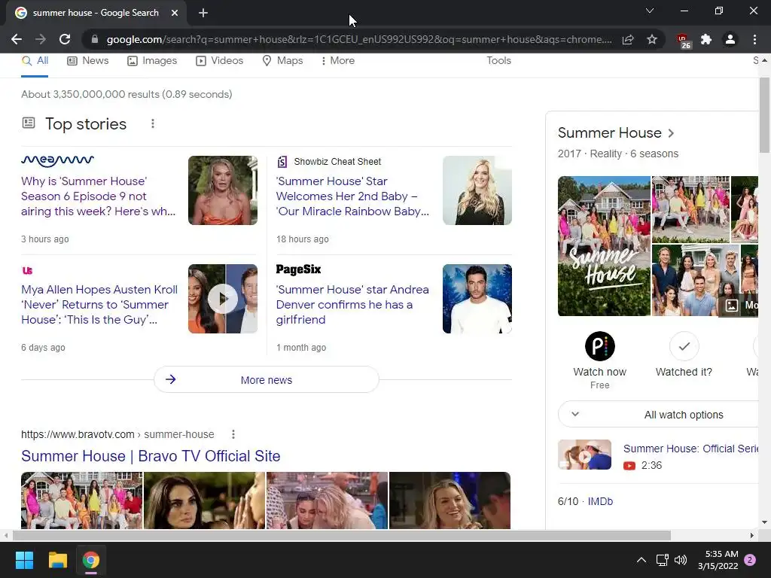This screenshot has height=578, width=771.
Task: Open Showbiz Cheat Sheet 2nd Baby story
Action: click(352, 196)
